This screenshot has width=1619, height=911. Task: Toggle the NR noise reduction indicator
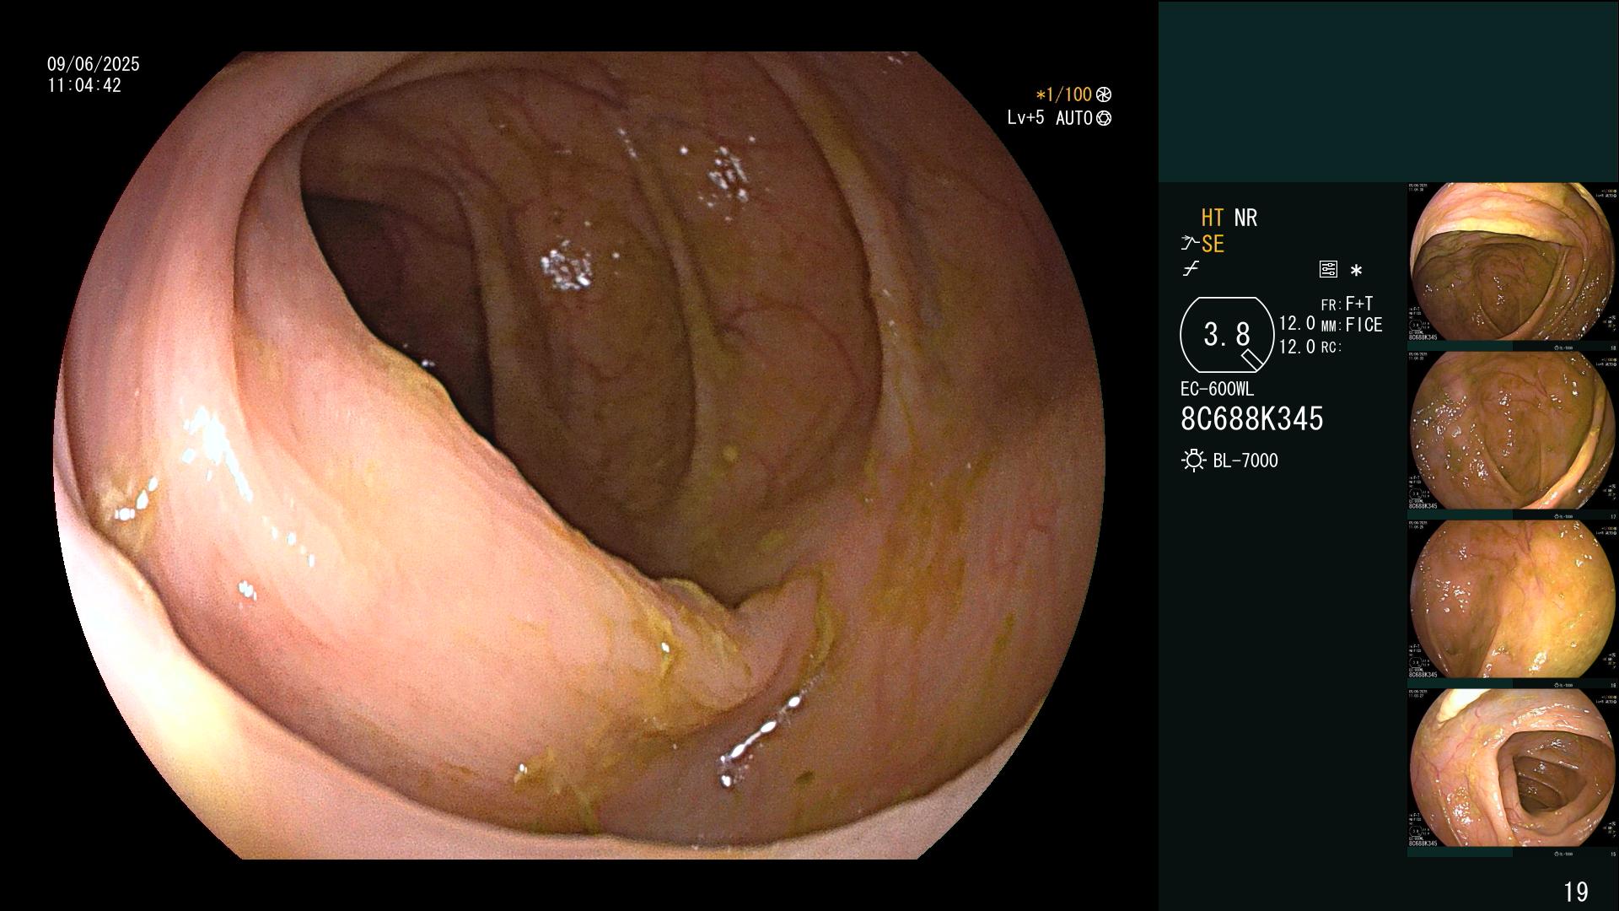pos(1245,218)
